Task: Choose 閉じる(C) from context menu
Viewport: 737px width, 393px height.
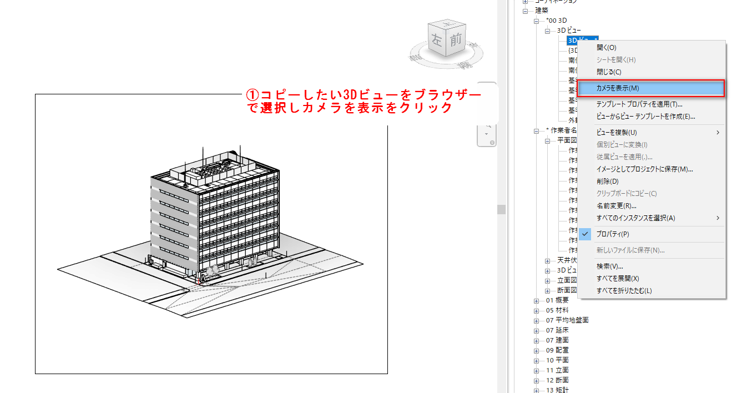Action: tap(608, 72)
